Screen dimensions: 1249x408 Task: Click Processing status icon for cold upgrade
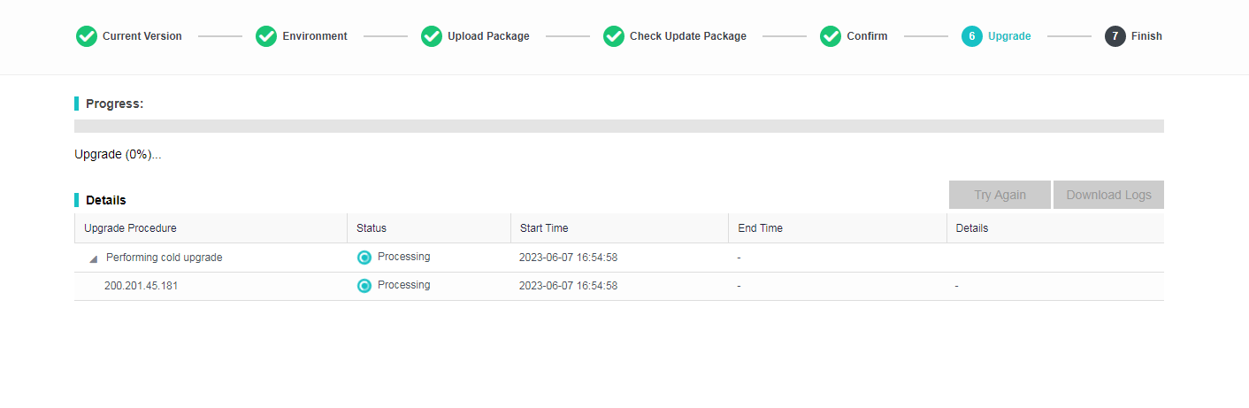pos(364,258)
